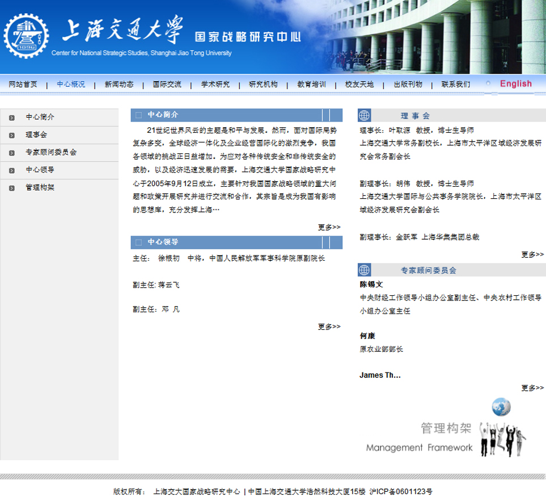The width and height of the screenshot is (546, 502).
Task: Click 副主任 蒋云飞 line
Action: pos(156,286)
